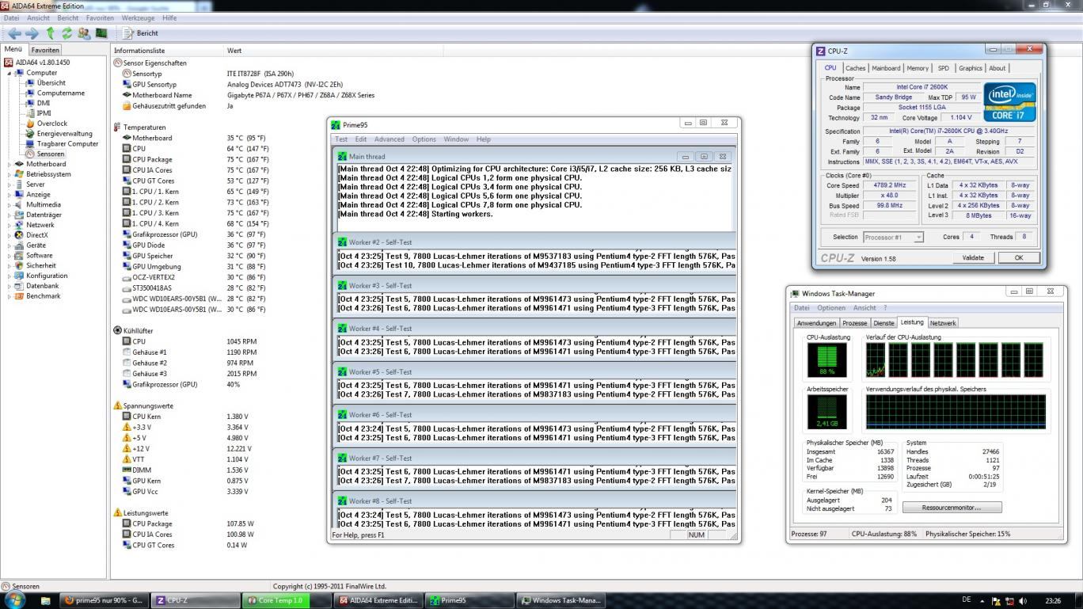This screenshot has height=609, width=1083.
Task: Switch to CPU-Z Mainboard tab
Action: (886, 68)
